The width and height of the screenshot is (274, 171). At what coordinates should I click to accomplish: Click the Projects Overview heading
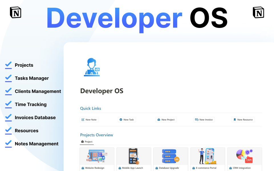pos(97,135)
